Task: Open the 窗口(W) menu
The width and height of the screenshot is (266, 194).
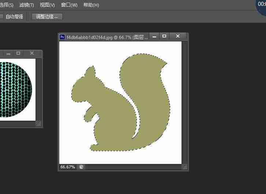Action: click(x=69, y=5)
